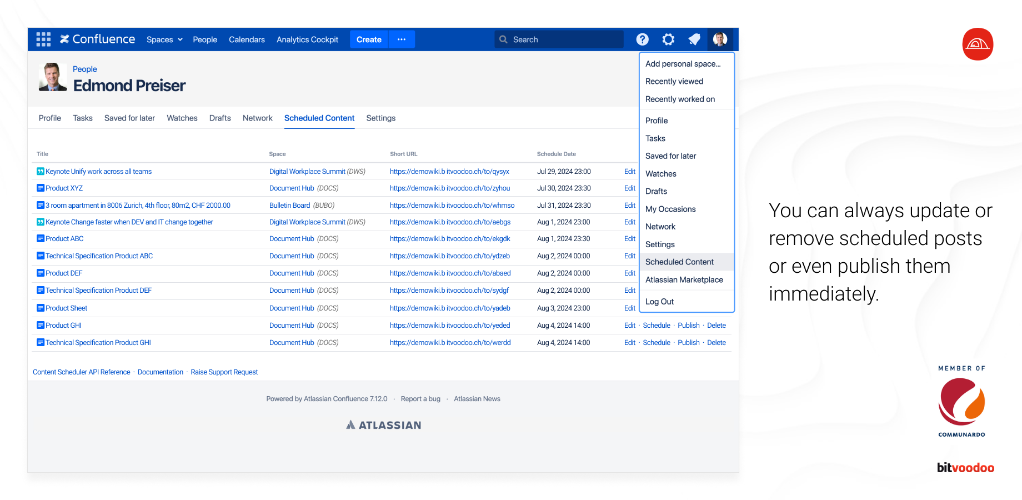The image size is (1022, 500).
Task: Open Analytics Cockpit in the navigation
Action: [x=307, y=39]
